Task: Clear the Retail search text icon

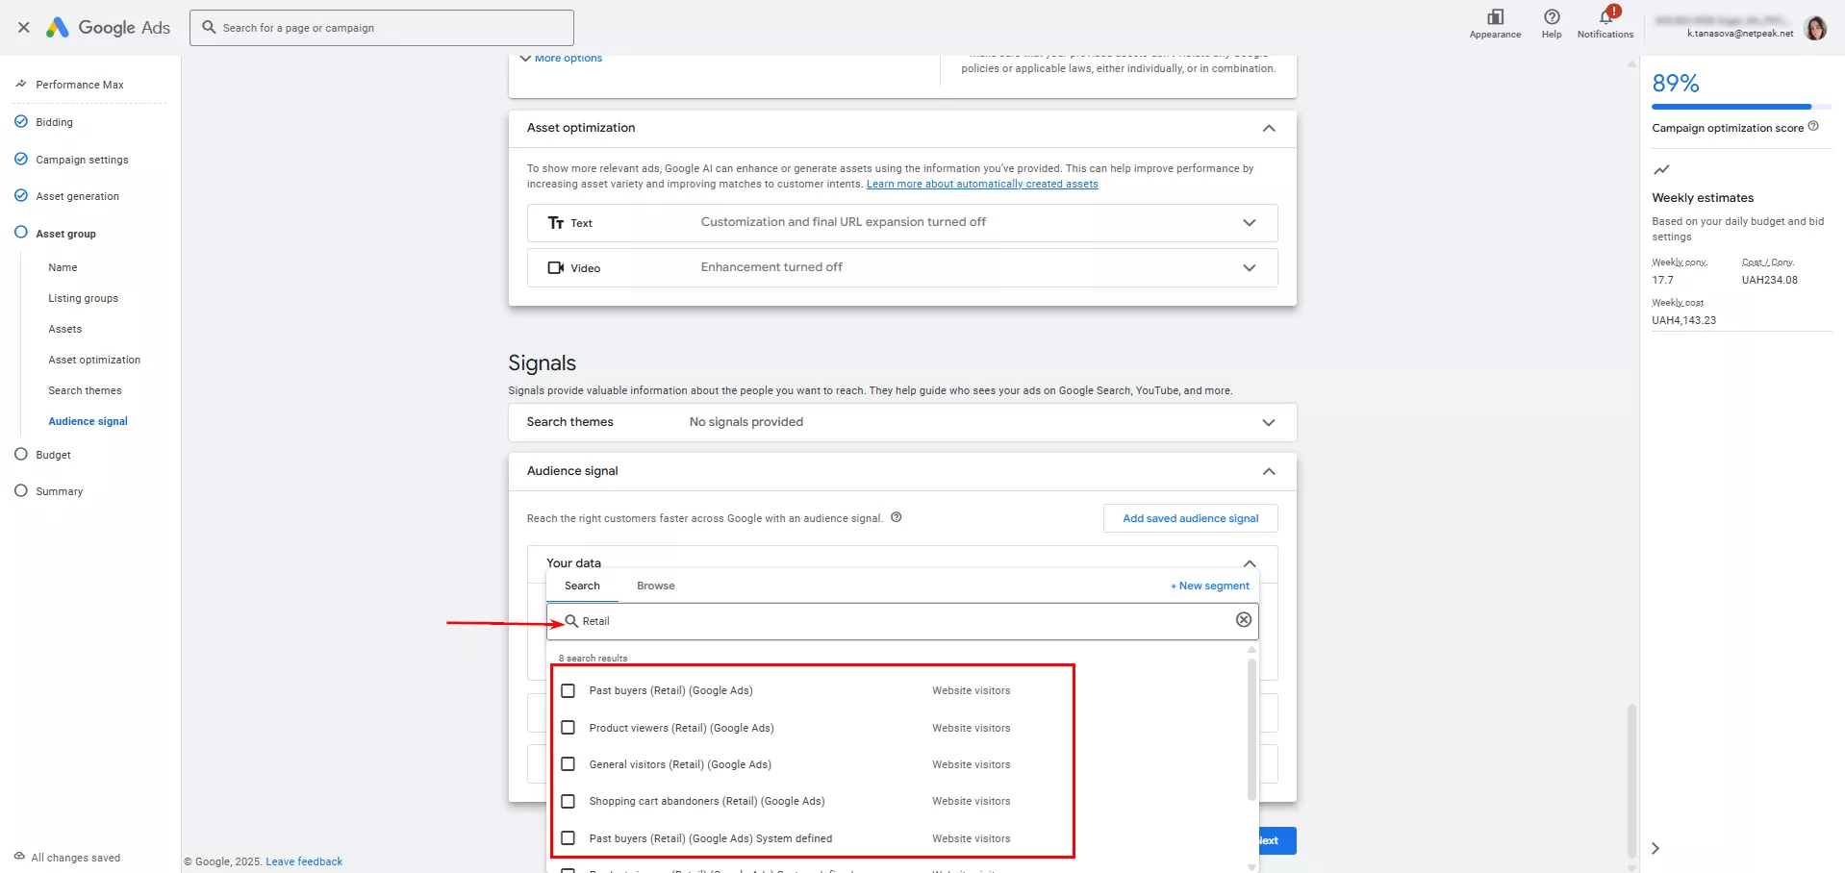Action: pos(1243,620)
